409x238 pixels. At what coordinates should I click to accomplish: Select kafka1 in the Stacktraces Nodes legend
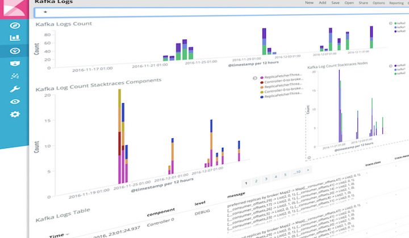point(400,70)
